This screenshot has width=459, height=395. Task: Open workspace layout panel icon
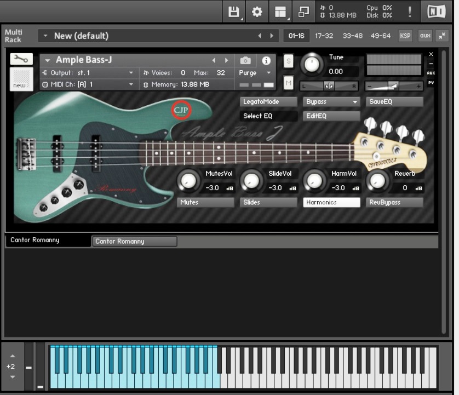(x=280, y=12)
